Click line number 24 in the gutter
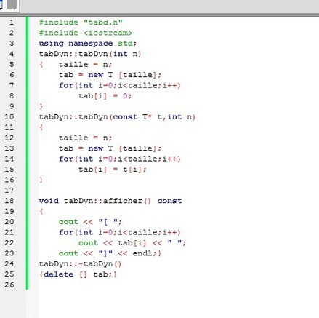This screenshot has height=318, width=319. [9, 263]
